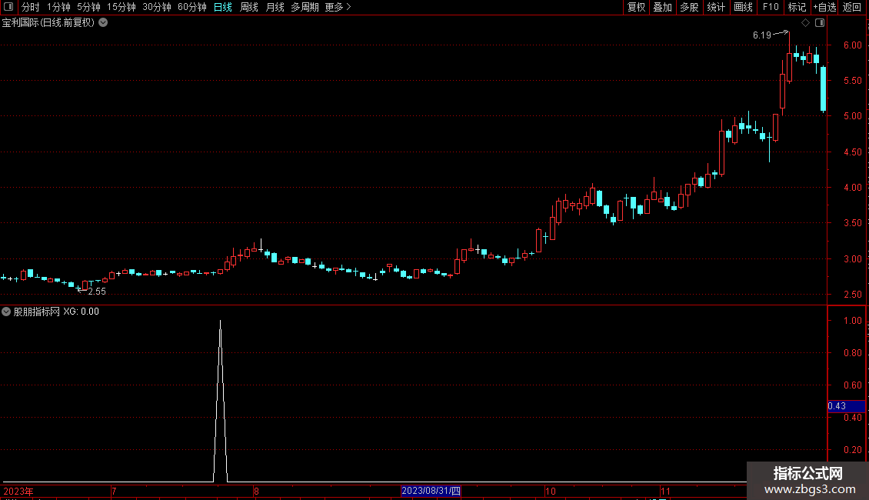Toggle the panel layout icon at top-left
The width and height of the screenshot is (869, 500).
pyautogui.click(x=8, y=7)
